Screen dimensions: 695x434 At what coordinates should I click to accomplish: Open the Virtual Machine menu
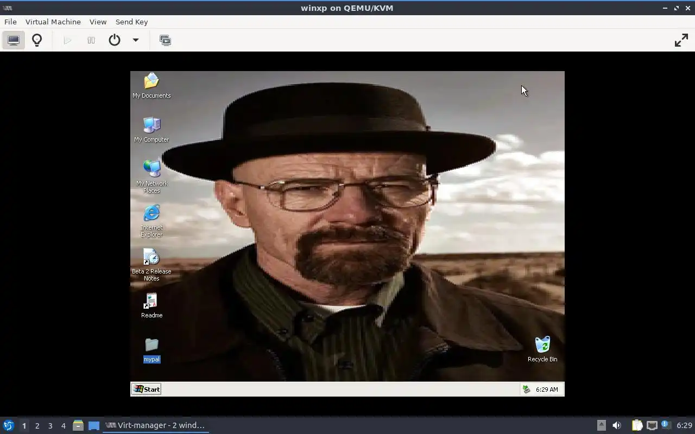(53, 22)
